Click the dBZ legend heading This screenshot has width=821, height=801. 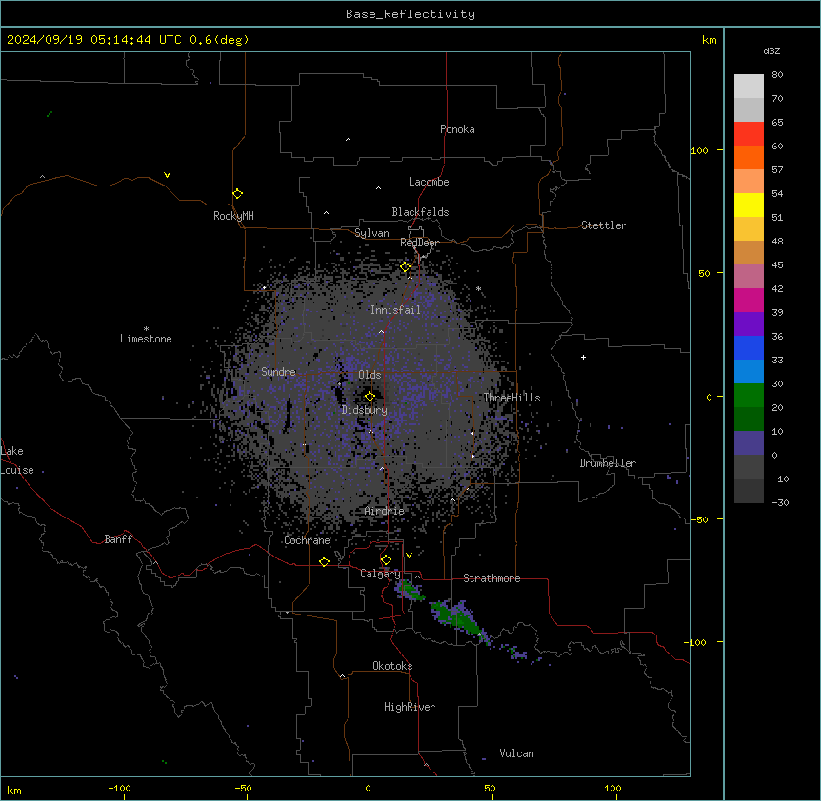click(771, 50)
